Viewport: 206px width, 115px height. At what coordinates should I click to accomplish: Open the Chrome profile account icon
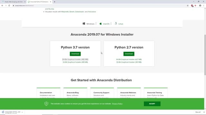[200, 6]
